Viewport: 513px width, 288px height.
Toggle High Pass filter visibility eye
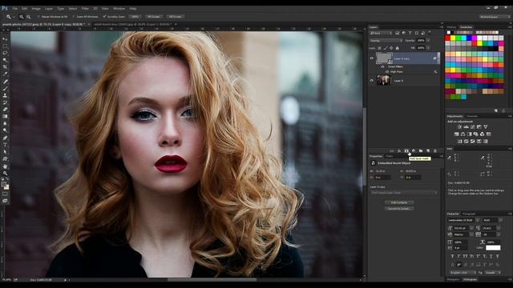pyautogui.click(x=387, y=72)
